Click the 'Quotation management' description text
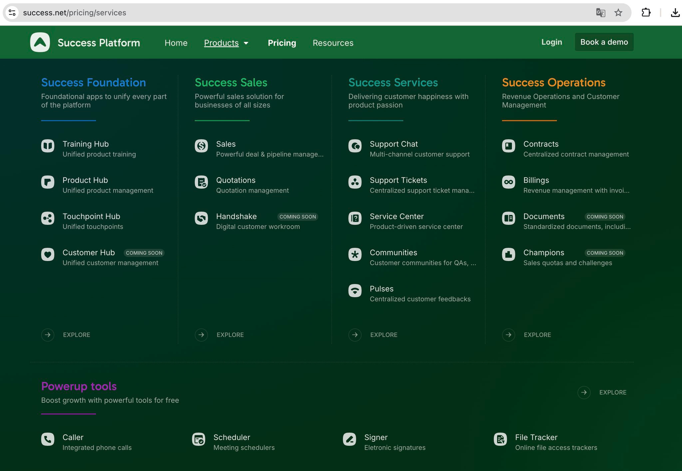Image resolution: width=682 pixels, height=471 pixels. coord(252,190)
